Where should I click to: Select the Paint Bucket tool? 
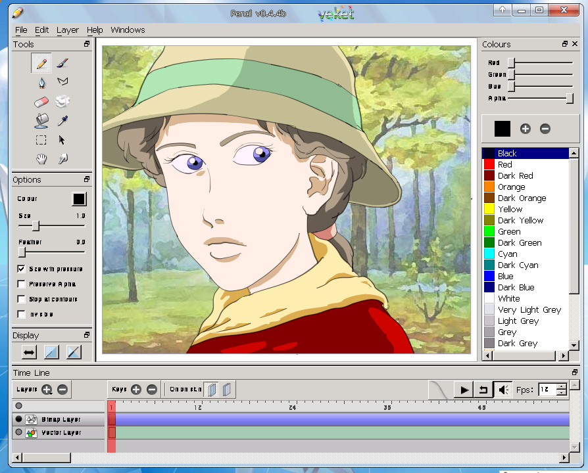(41, 121)
